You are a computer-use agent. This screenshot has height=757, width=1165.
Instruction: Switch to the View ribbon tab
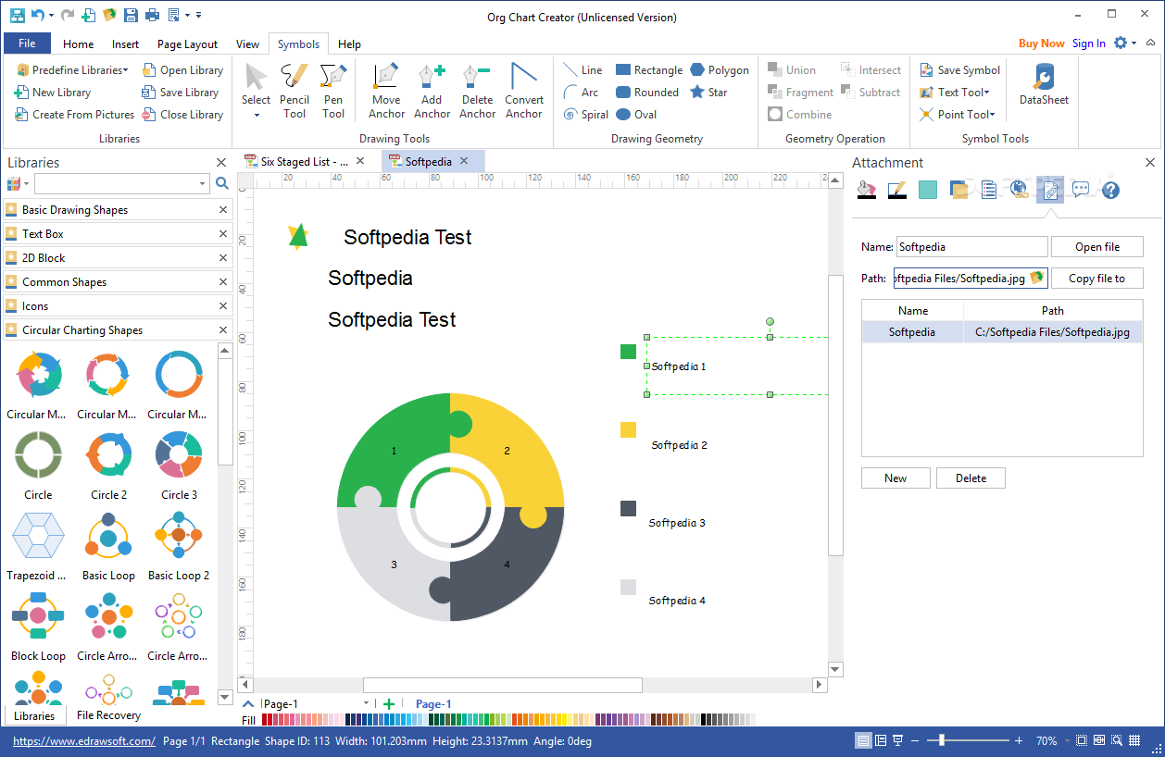pyautogui.click(x=247, y=44)
